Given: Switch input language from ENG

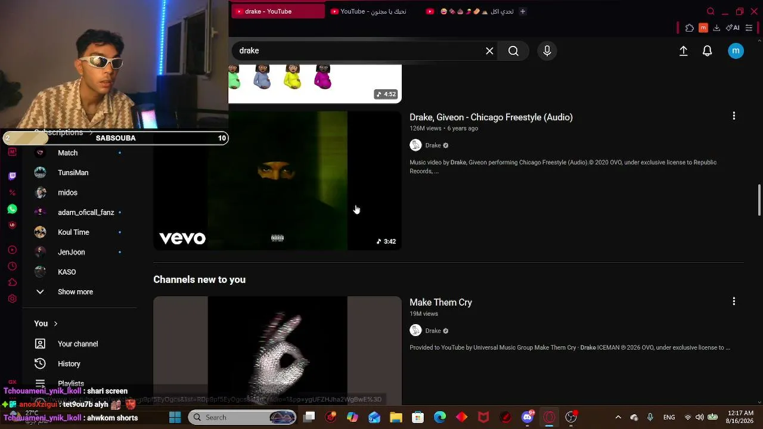Looking at the screenshot, I should (x=669, y=418).
